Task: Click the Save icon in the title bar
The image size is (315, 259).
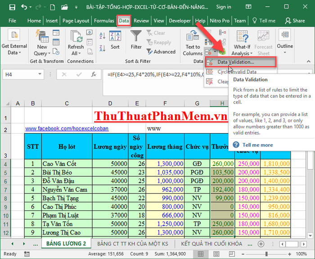Action: [x=12, y=7]
